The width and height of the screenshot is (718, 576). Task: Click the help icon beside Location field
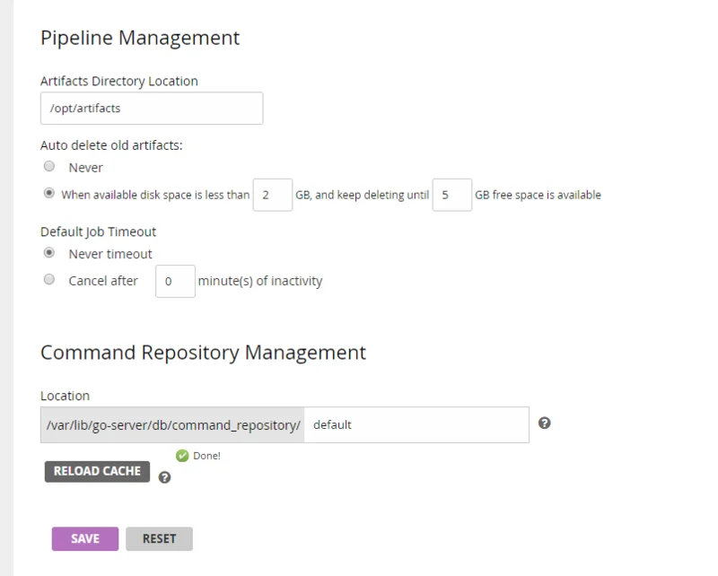click(544, 423)
